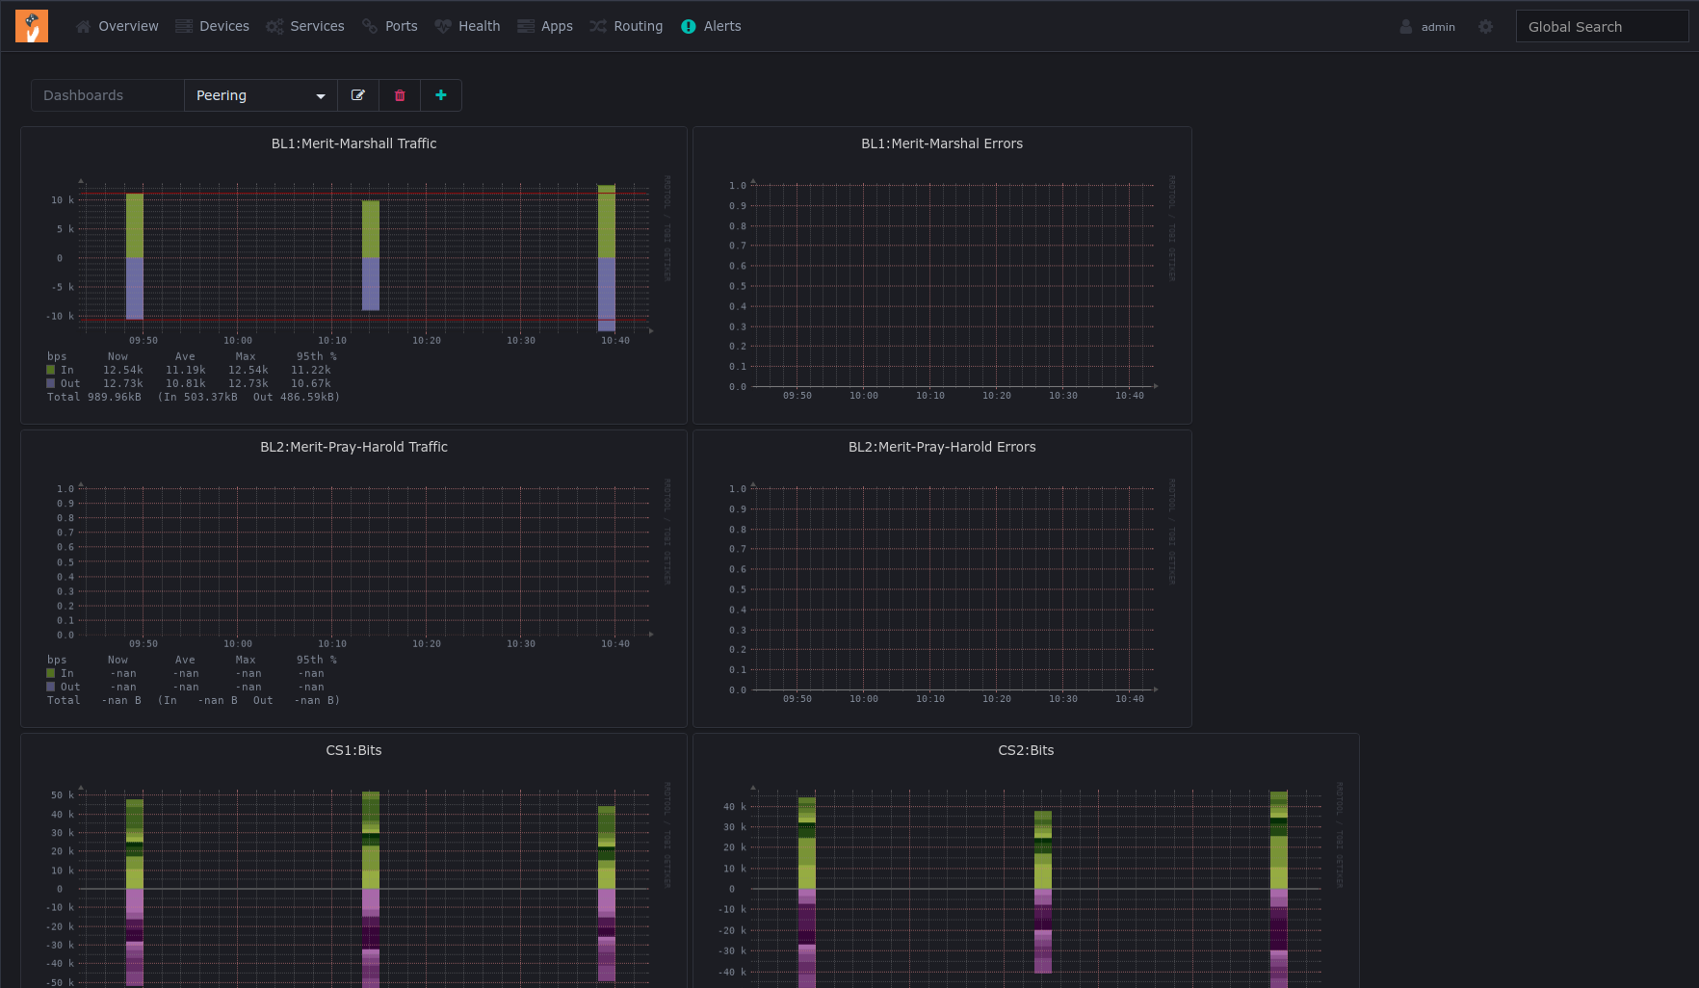Viewport: 1699px width, 988px height.
Task: Delete the Peering dashboard with the trash icon
Action: click(400, 95)
